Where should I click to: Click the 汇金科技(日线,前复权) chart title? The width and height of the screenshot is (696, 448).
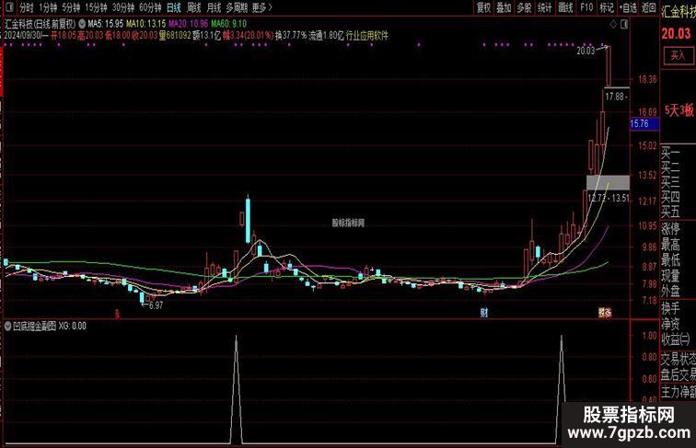[41, 24]
